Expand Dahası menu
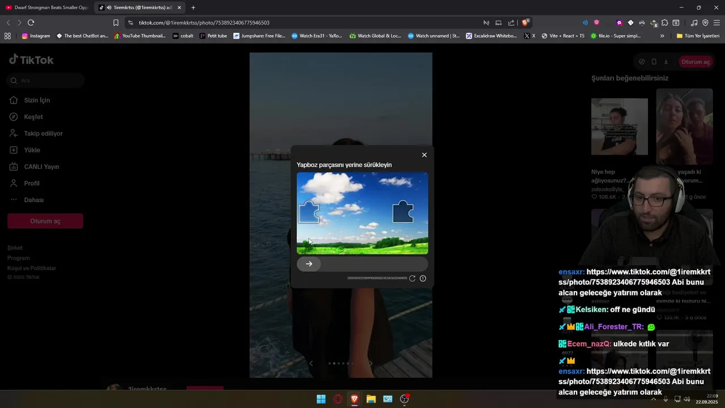 click(x=33, y=200)
